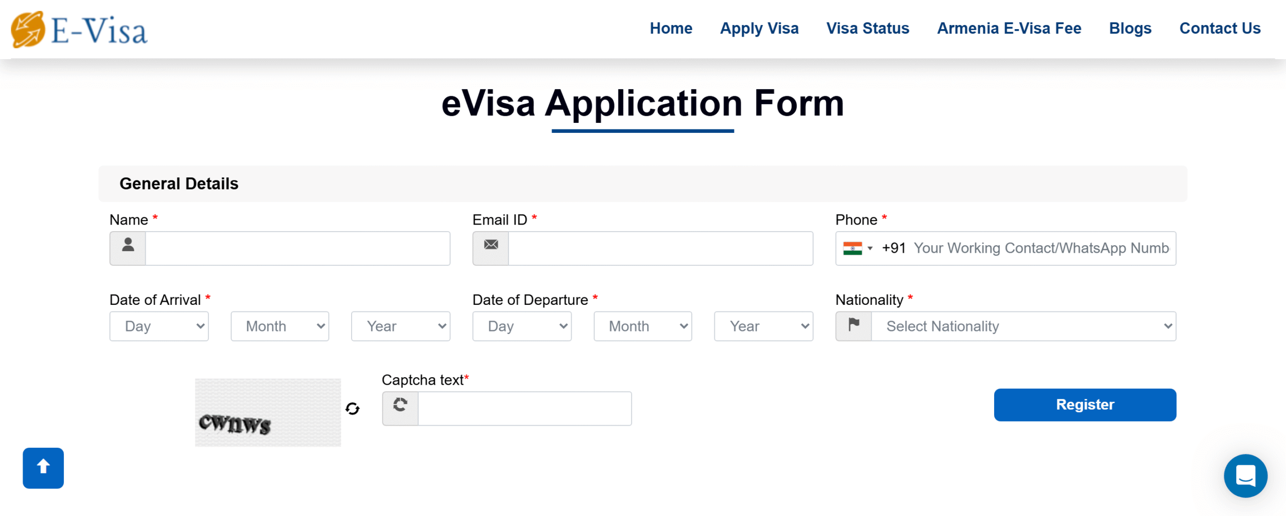Click the India flag country selector
This screenshot has height=516, width=1286.
tap(858, 248)
